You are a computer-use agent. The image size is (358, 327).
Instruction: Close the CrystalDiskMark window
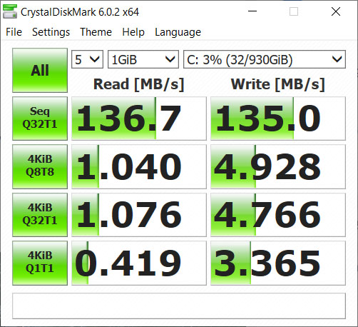[x=336, y=11]
